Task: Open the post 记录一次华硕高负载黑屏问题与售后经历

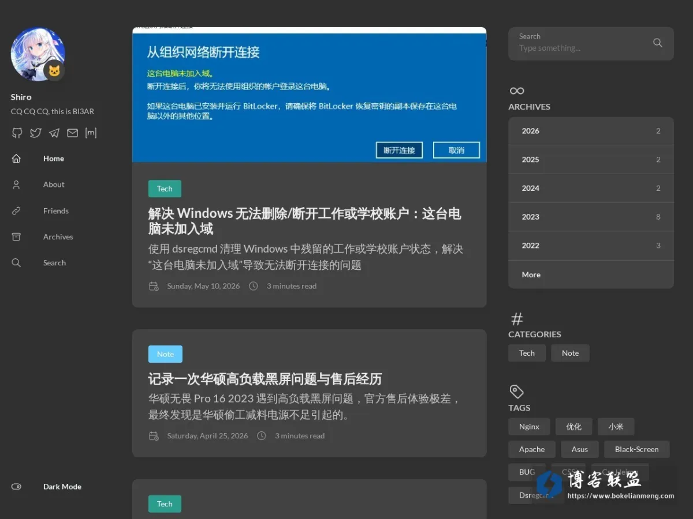Action: (x=265, y=379)
